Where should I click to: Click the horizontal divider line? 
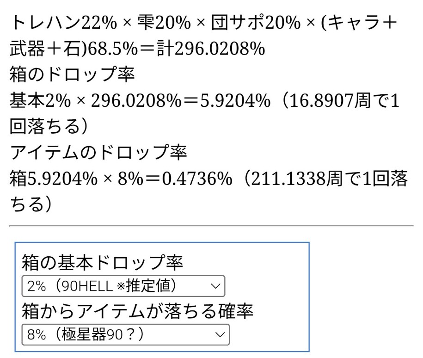click(x=211, y=226)
